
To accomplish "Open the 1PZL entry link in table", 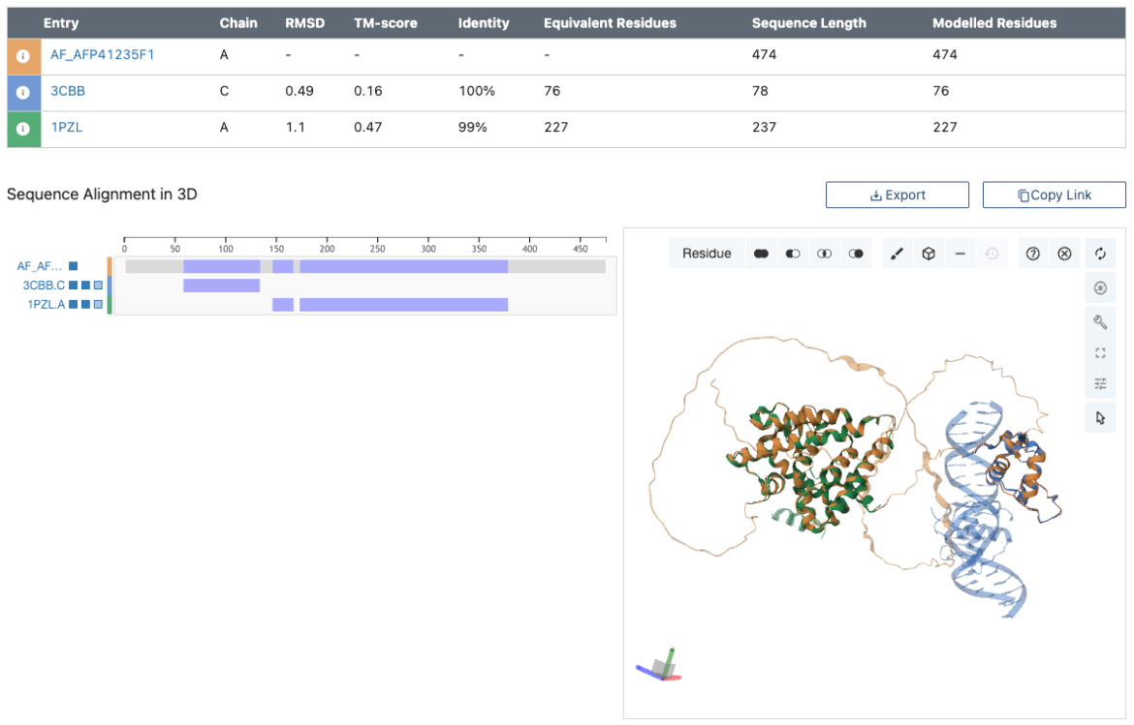I will pyautogui.click(x=66, y=127).
